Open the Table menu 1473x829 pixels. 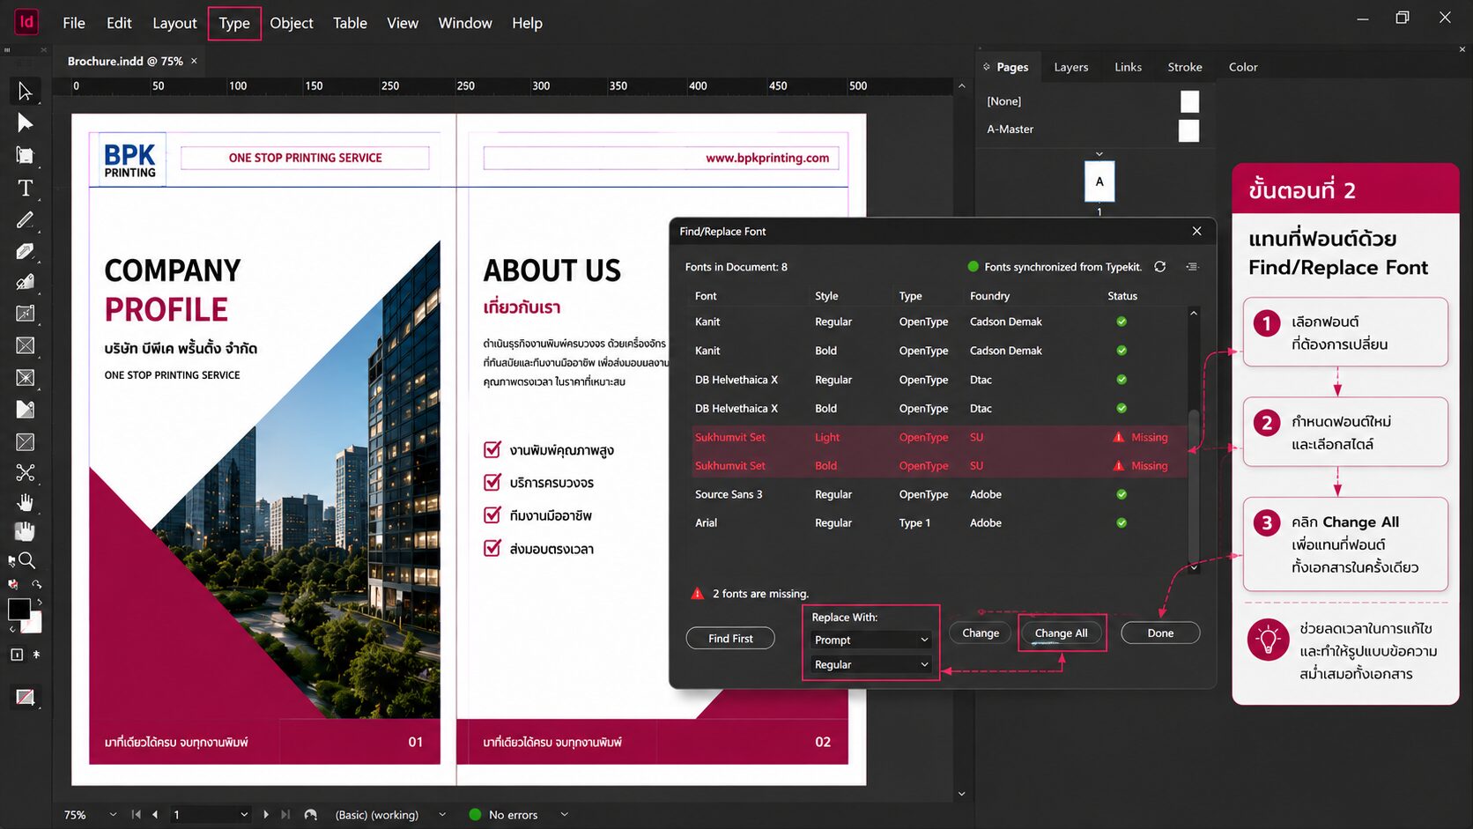click(x=350, y=23)
